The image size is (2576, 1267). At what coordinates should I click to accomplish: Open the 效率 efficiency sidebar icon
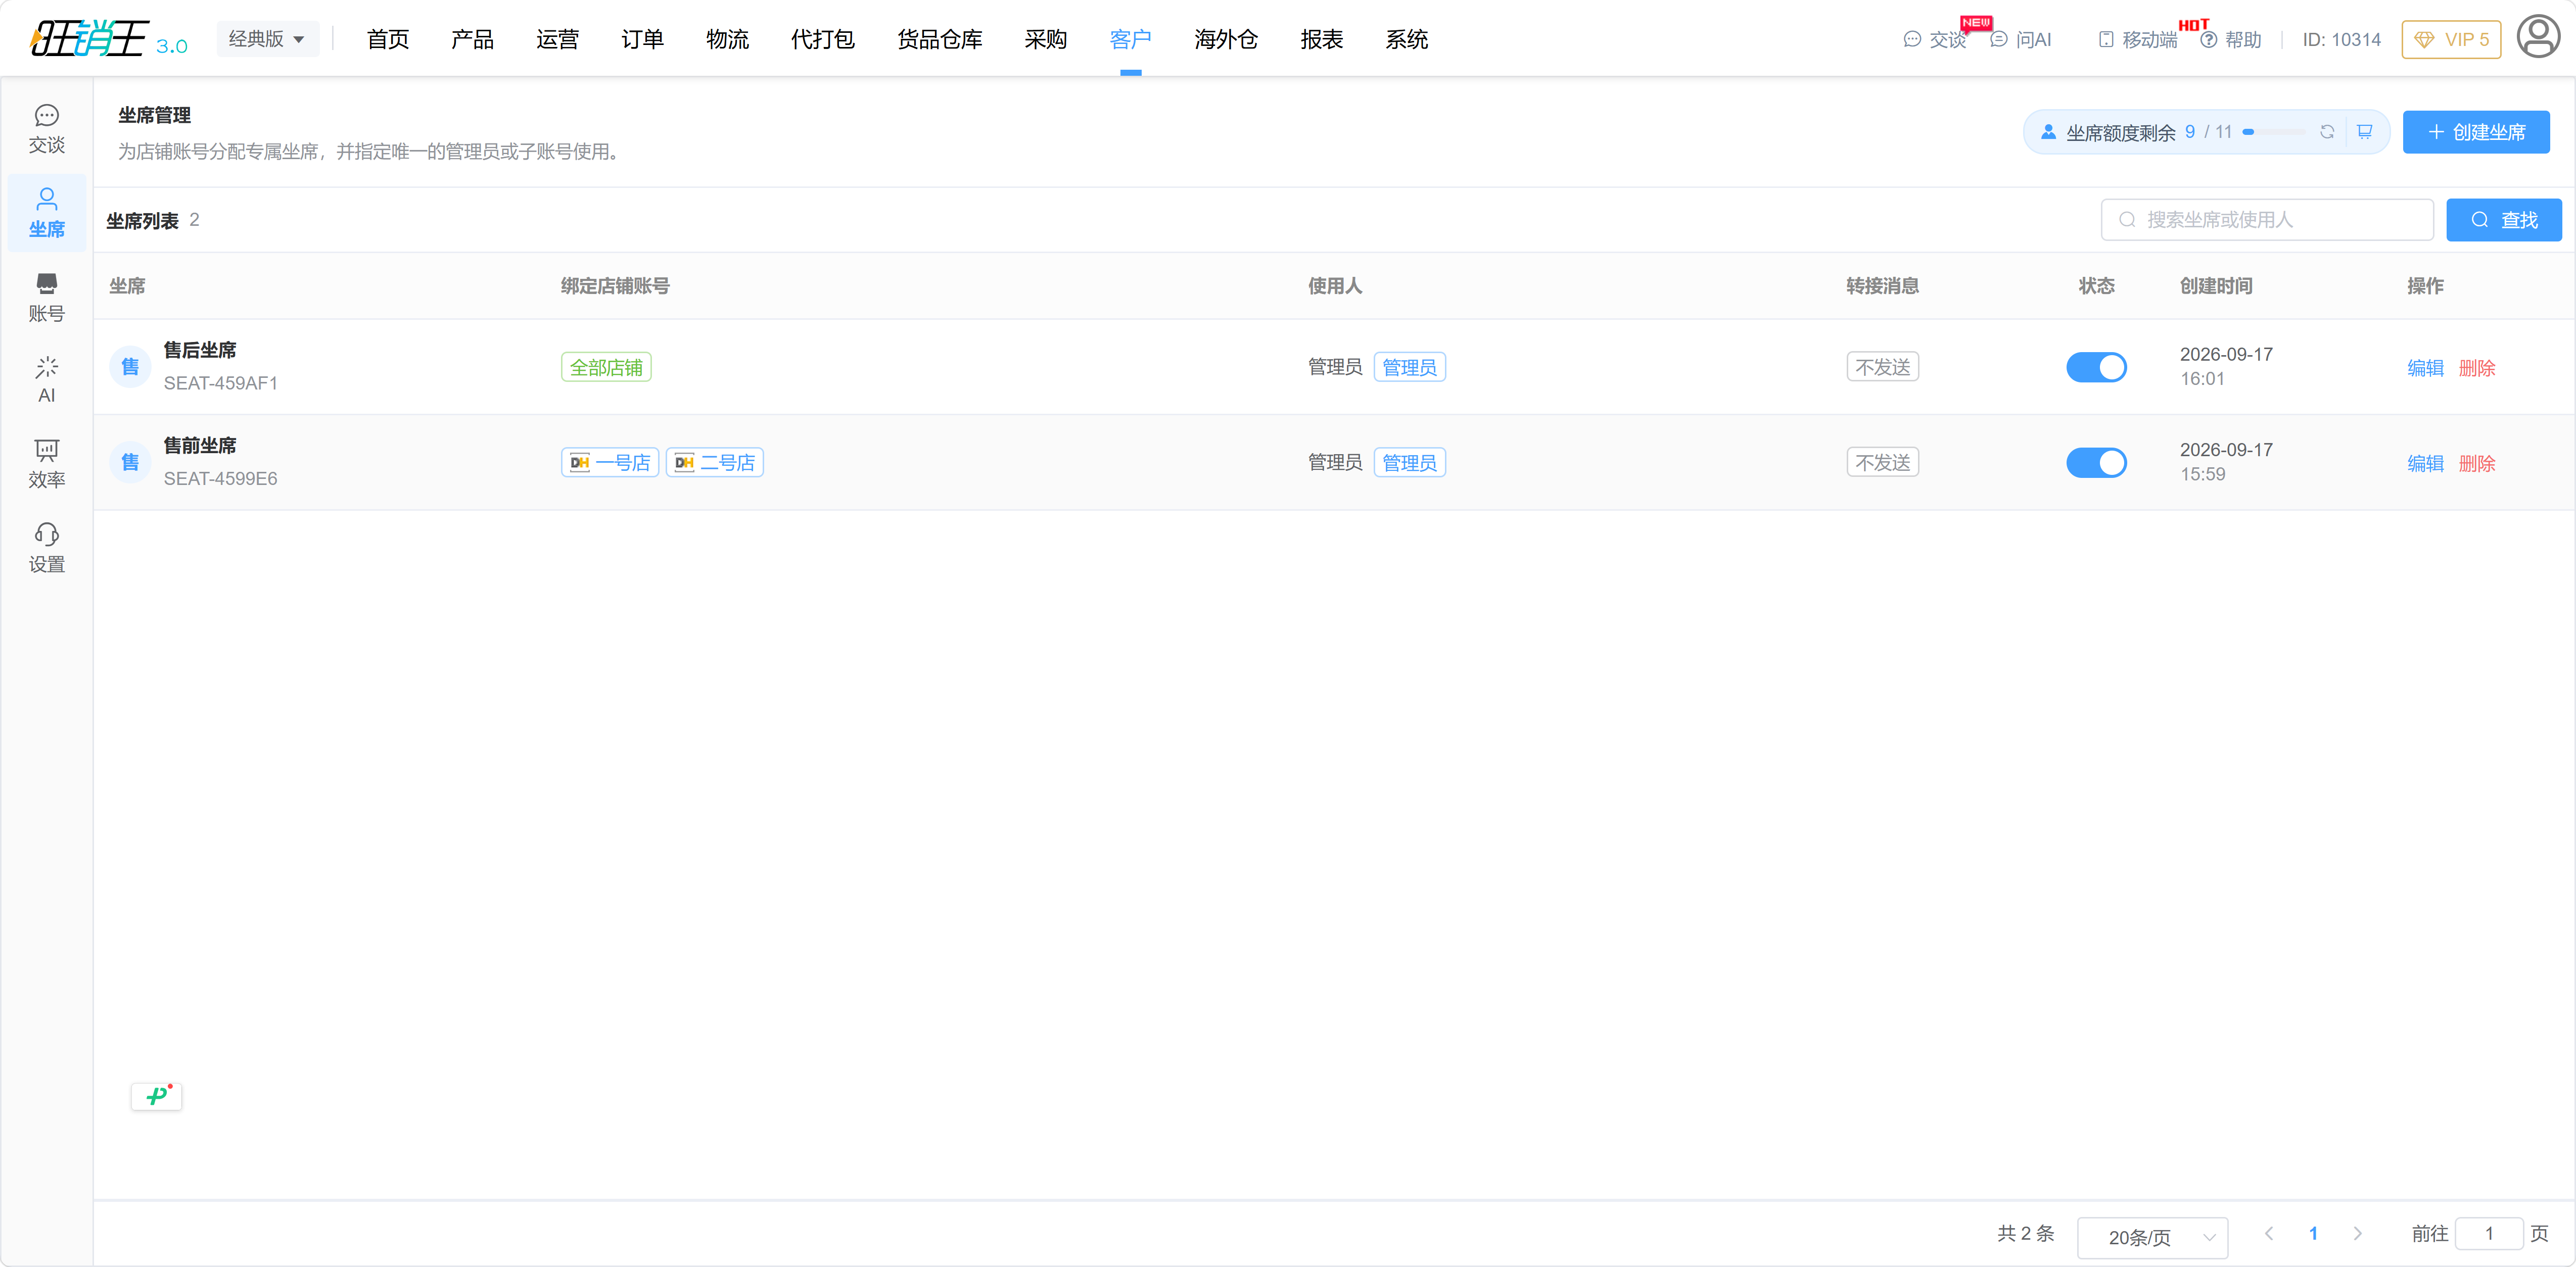(x=46, y=464)
